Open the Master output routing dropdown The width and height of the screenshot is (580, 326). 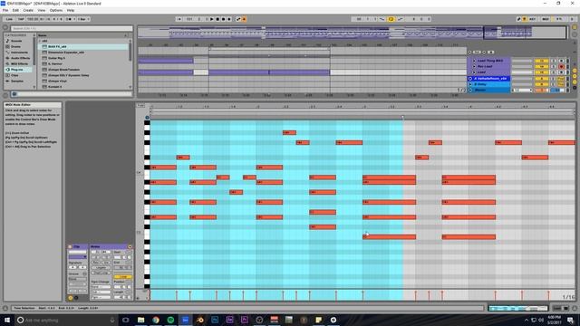[522, 90]
